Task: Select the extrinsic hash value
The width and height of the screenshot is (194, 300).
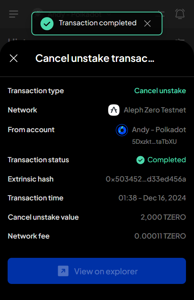Action: [x=146, y=179]
